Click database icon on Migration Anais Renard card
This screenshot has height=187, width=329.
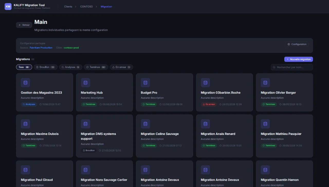tap(205, 124)
